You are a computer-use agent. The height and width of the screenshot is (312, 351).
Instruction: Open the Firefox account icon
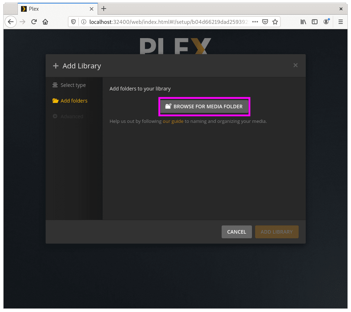pyautogui.click(x=326, y=22)
